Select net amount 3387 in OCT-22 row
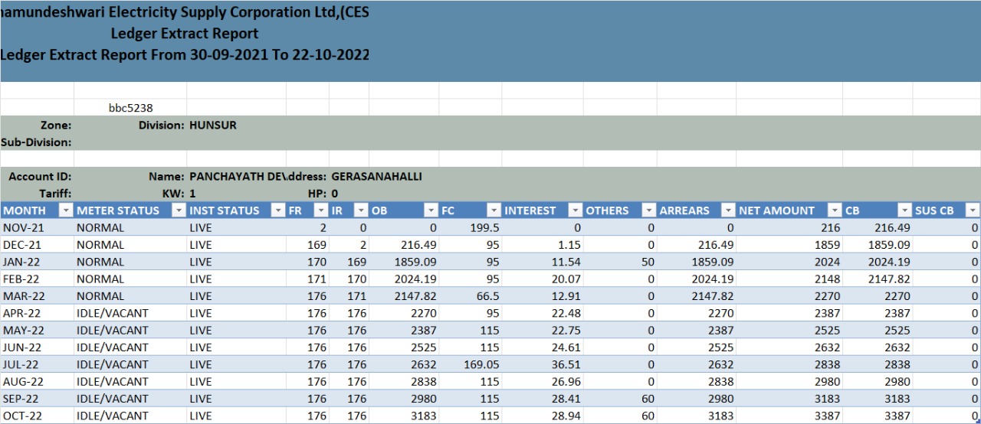The width and height of the screenshot is (981, 424). point(789,416)
